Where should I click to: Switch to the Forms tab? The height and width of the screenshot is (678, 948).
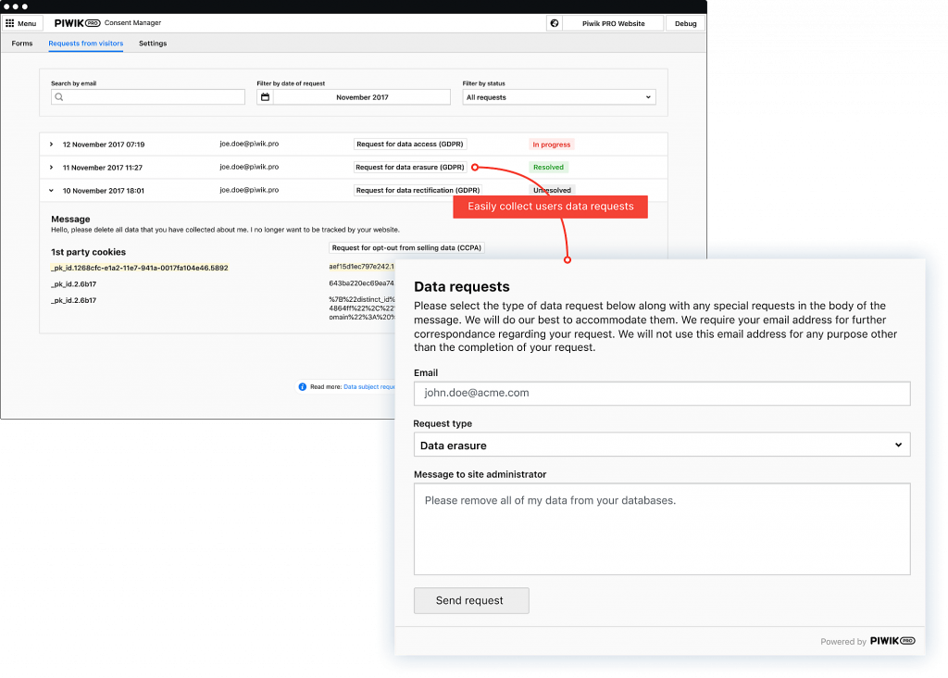tap(21, 43)
